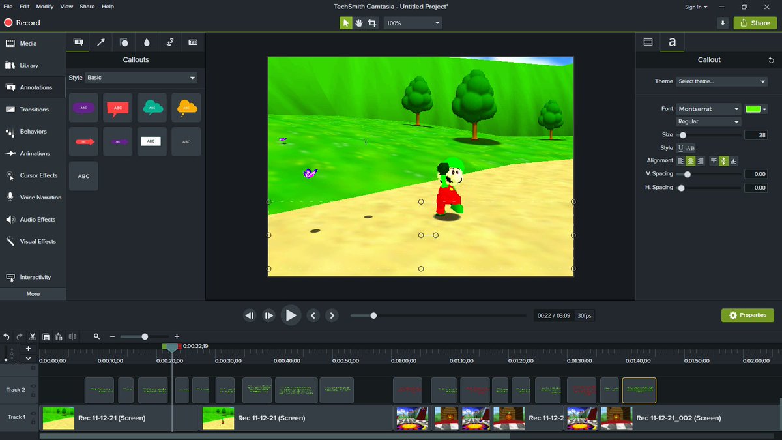Open the Transitions panel
The height and width of the screenshot is (440, 782).
[33, 110]
